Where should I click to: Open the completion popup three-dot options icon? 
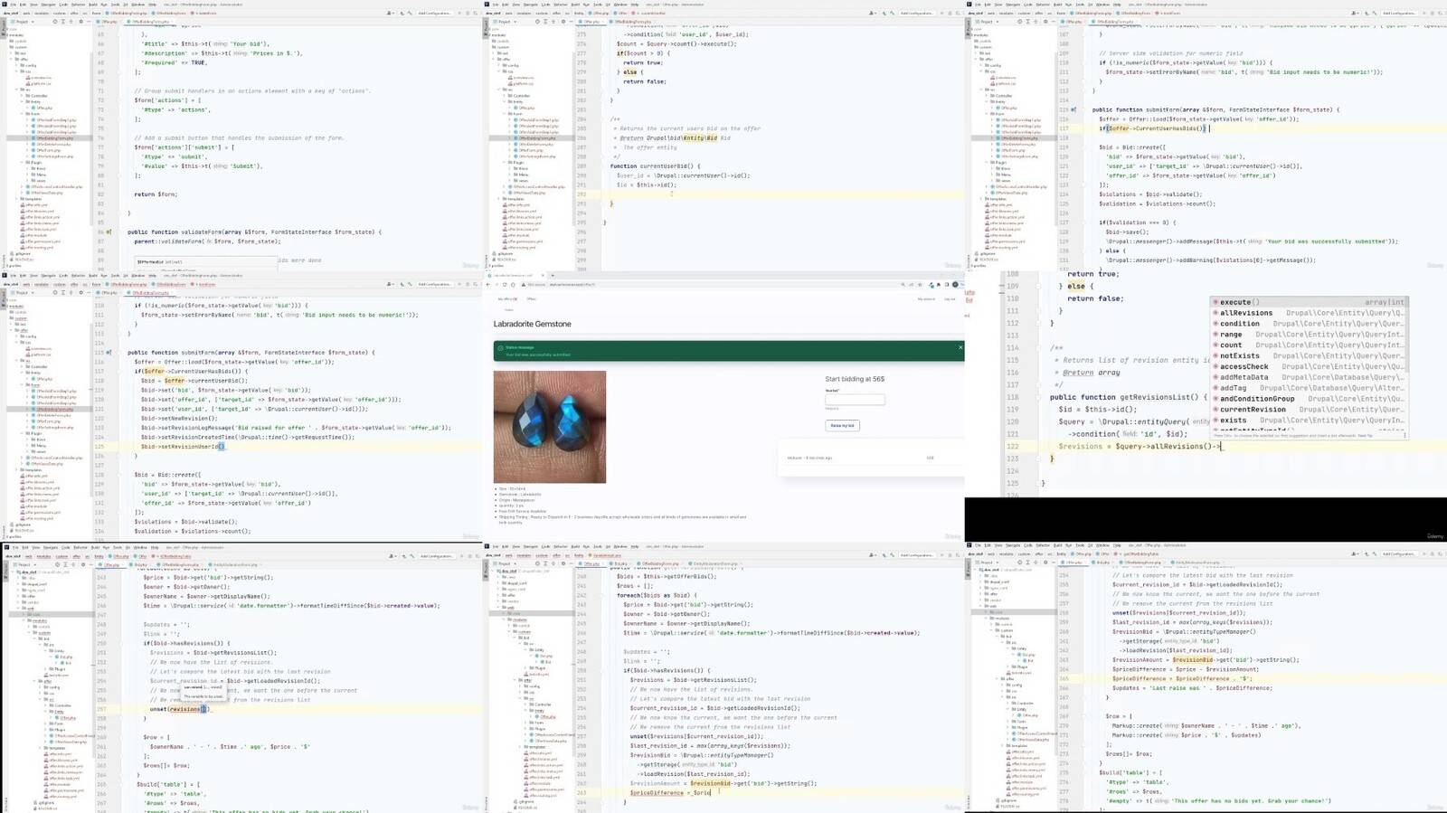(x=1404, y=436)
